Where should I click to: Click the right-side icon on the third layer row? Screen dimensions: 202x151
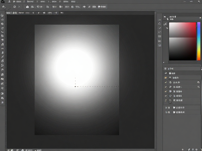click(x=199, y=82)
